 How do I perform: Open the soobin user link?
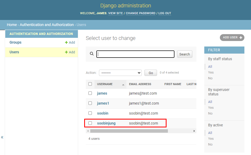103,113
